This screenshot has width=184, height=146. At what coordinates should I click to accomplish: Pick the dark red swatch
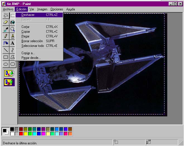point(21,129)
